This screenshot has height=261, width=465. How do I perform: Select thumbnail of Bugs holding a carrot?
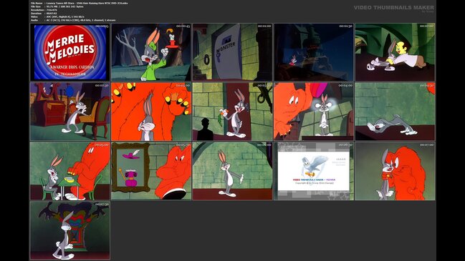[232, 112]
